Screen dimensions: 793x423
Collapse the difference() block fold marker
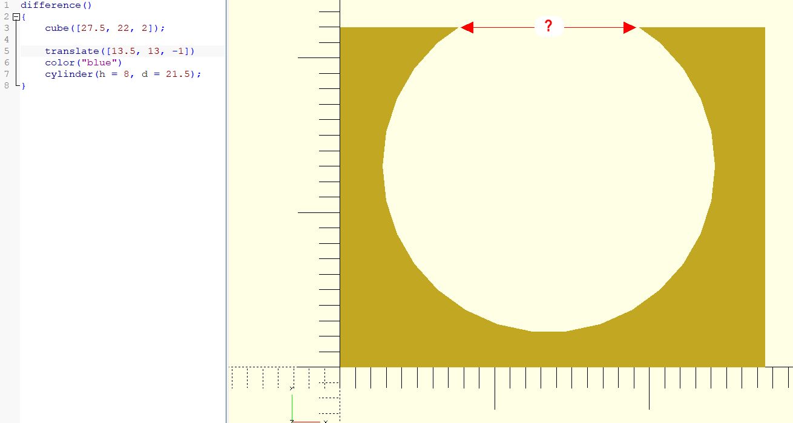[16, 17]
